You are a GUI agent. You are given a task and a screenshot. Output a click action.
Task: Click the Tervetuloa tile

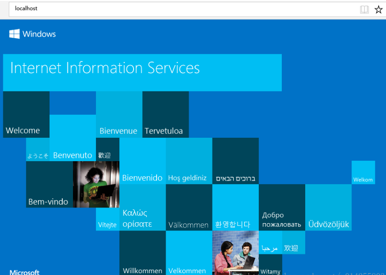pos(165,114)
